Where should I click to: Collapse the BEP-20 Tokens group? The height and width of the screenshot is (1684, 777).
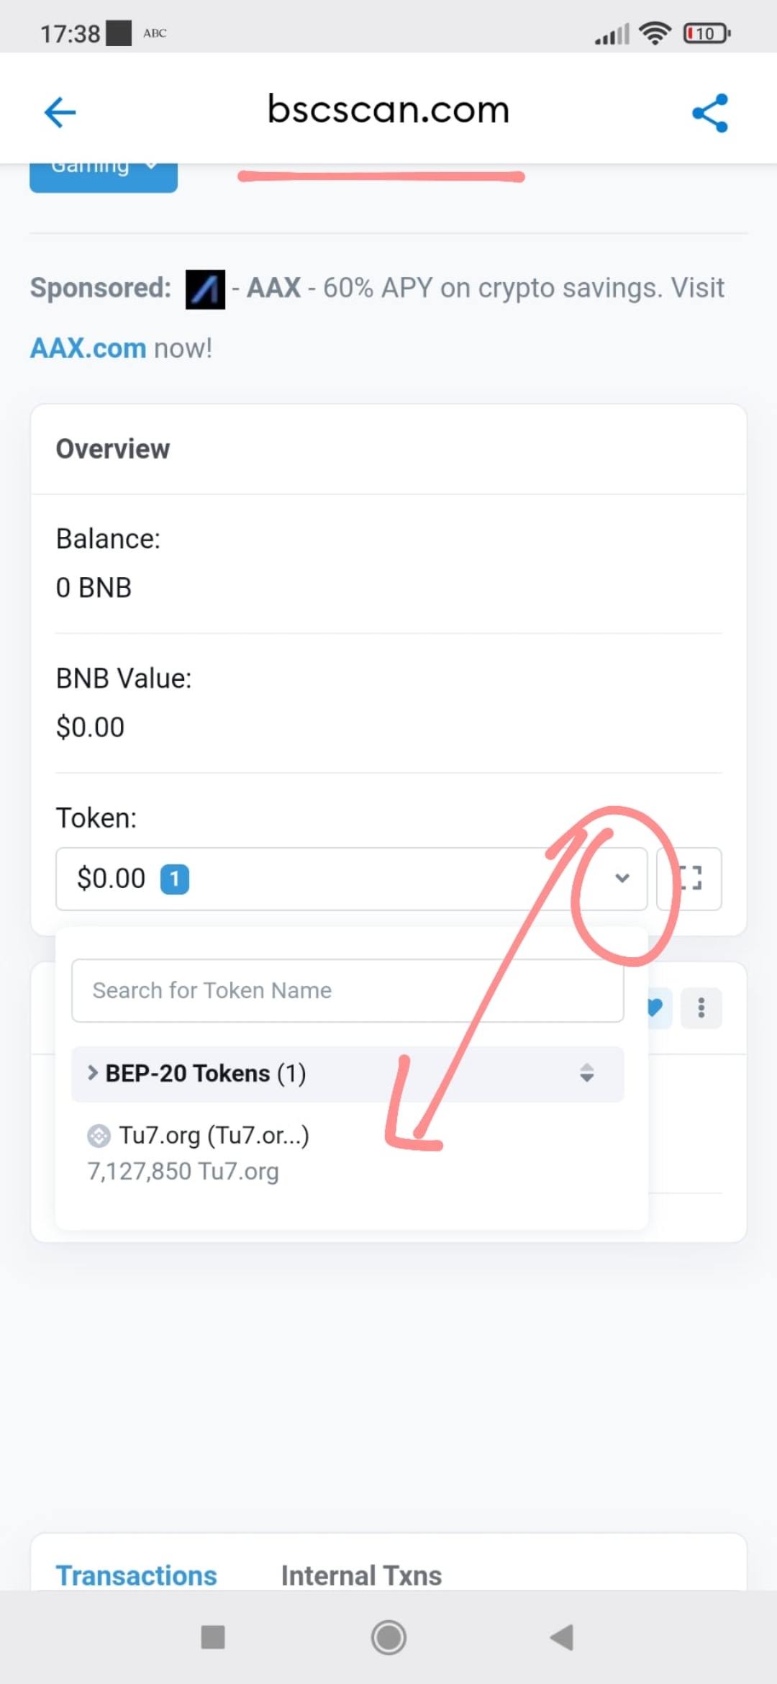[347, 1074]
